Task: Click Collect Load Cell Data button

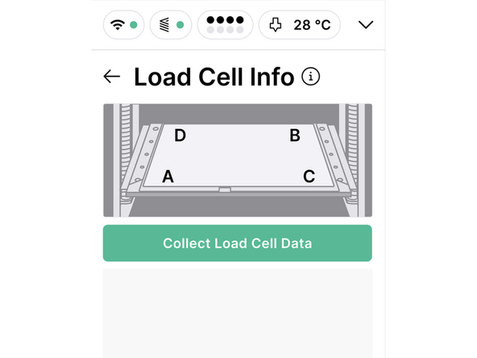Action: (x=237, y=244)
